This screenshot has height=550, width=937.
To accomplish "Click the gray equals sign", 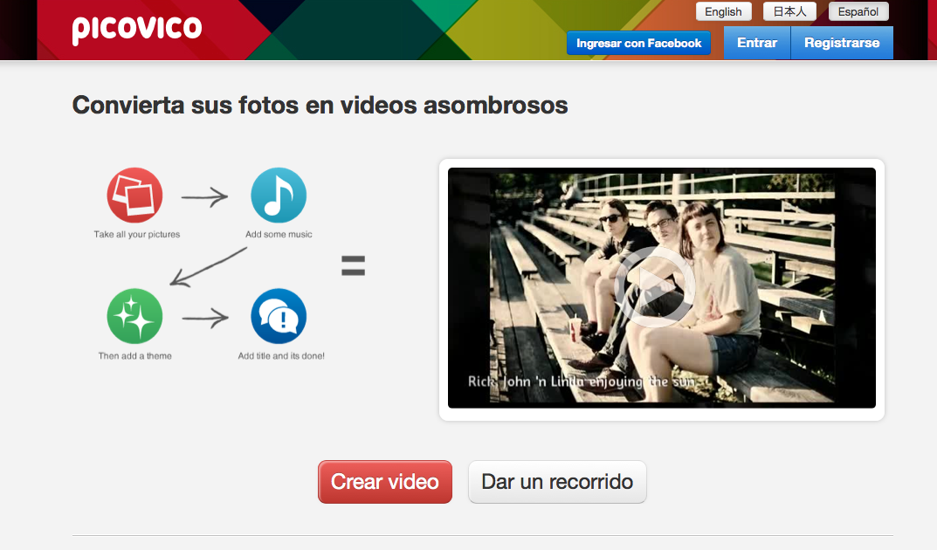I will point(353,266).
